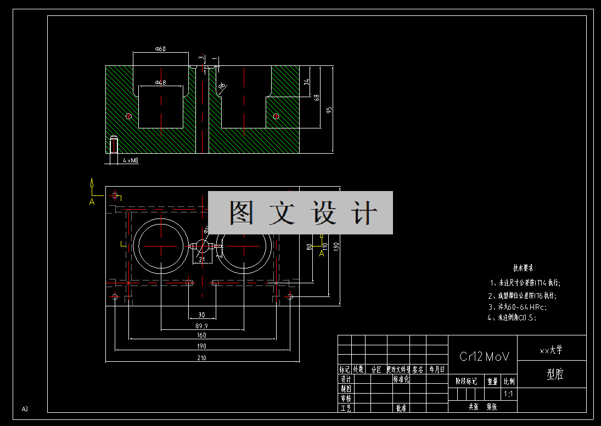Screen dimensions: 601x426
Task: Click the 共张 text in title block
Action: [473, 407]
